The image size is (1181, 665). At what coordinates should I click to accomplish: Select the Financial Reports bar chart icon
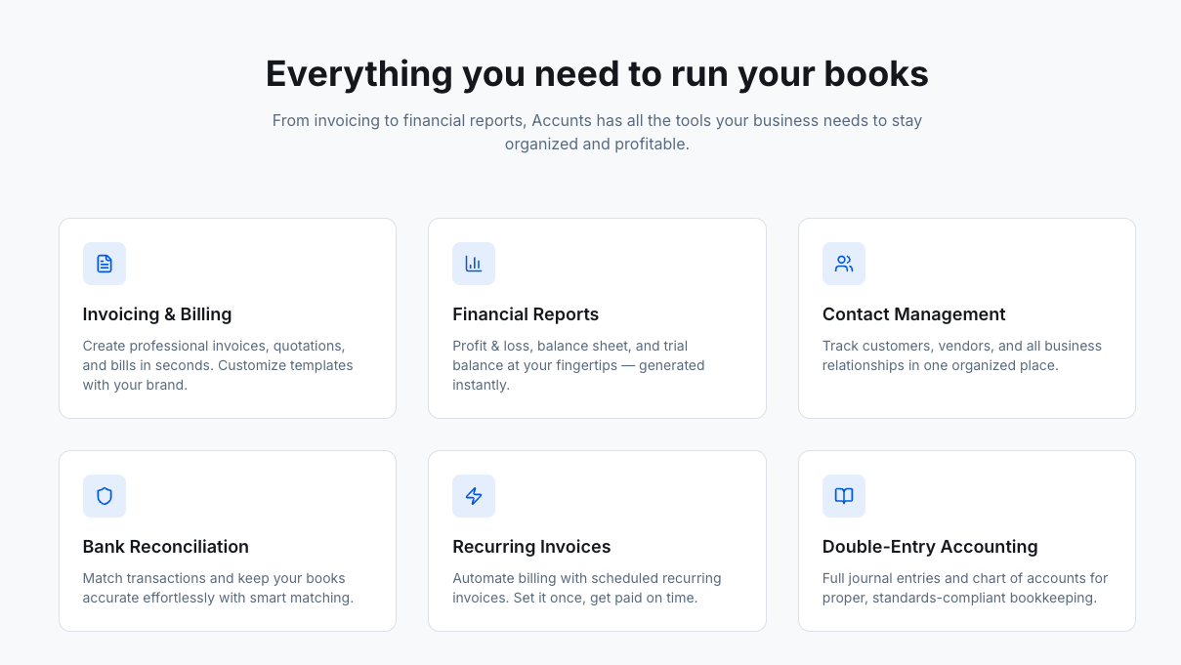474,264
